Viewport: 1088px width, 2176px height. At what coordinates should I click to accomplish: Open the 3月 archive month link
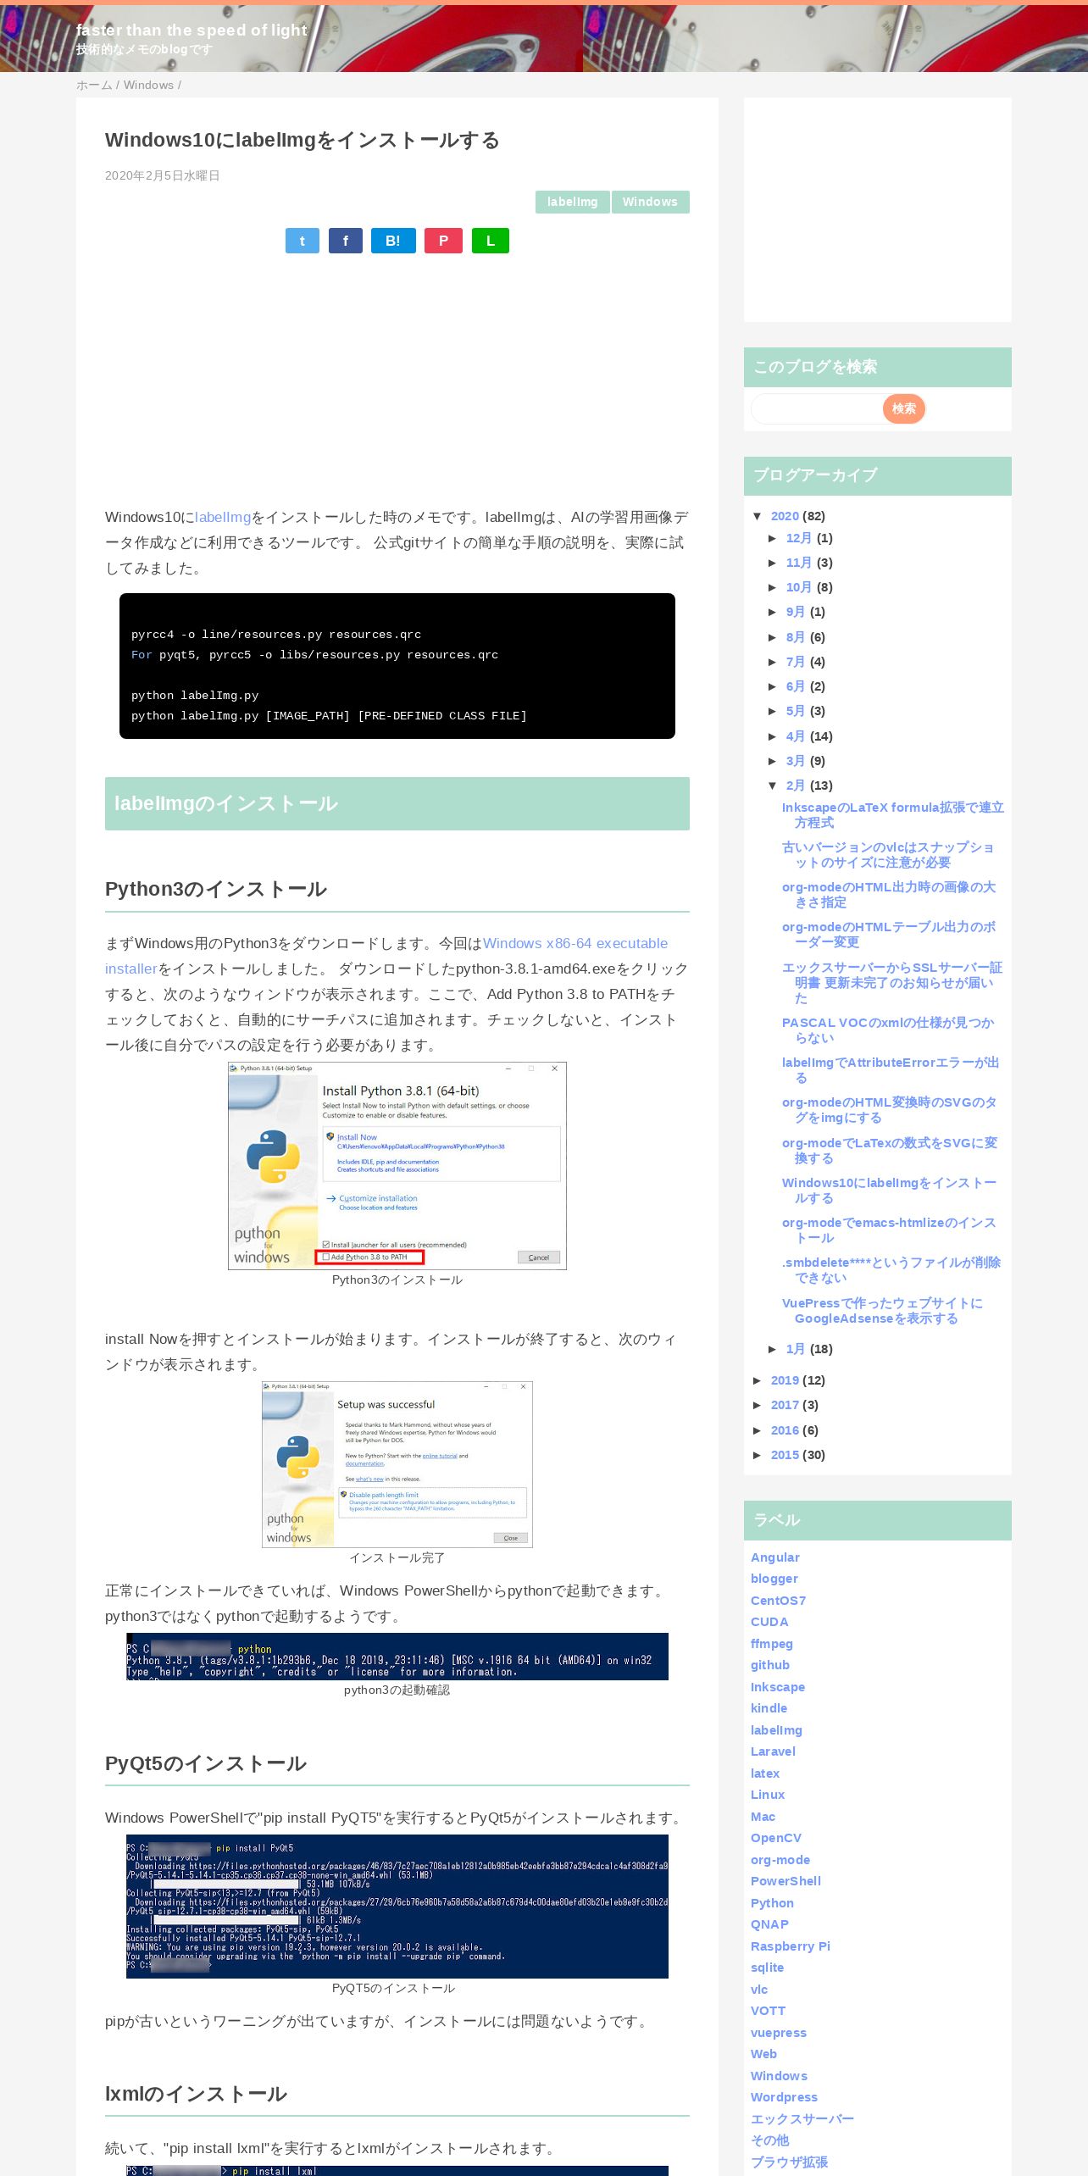pos(795,761)
